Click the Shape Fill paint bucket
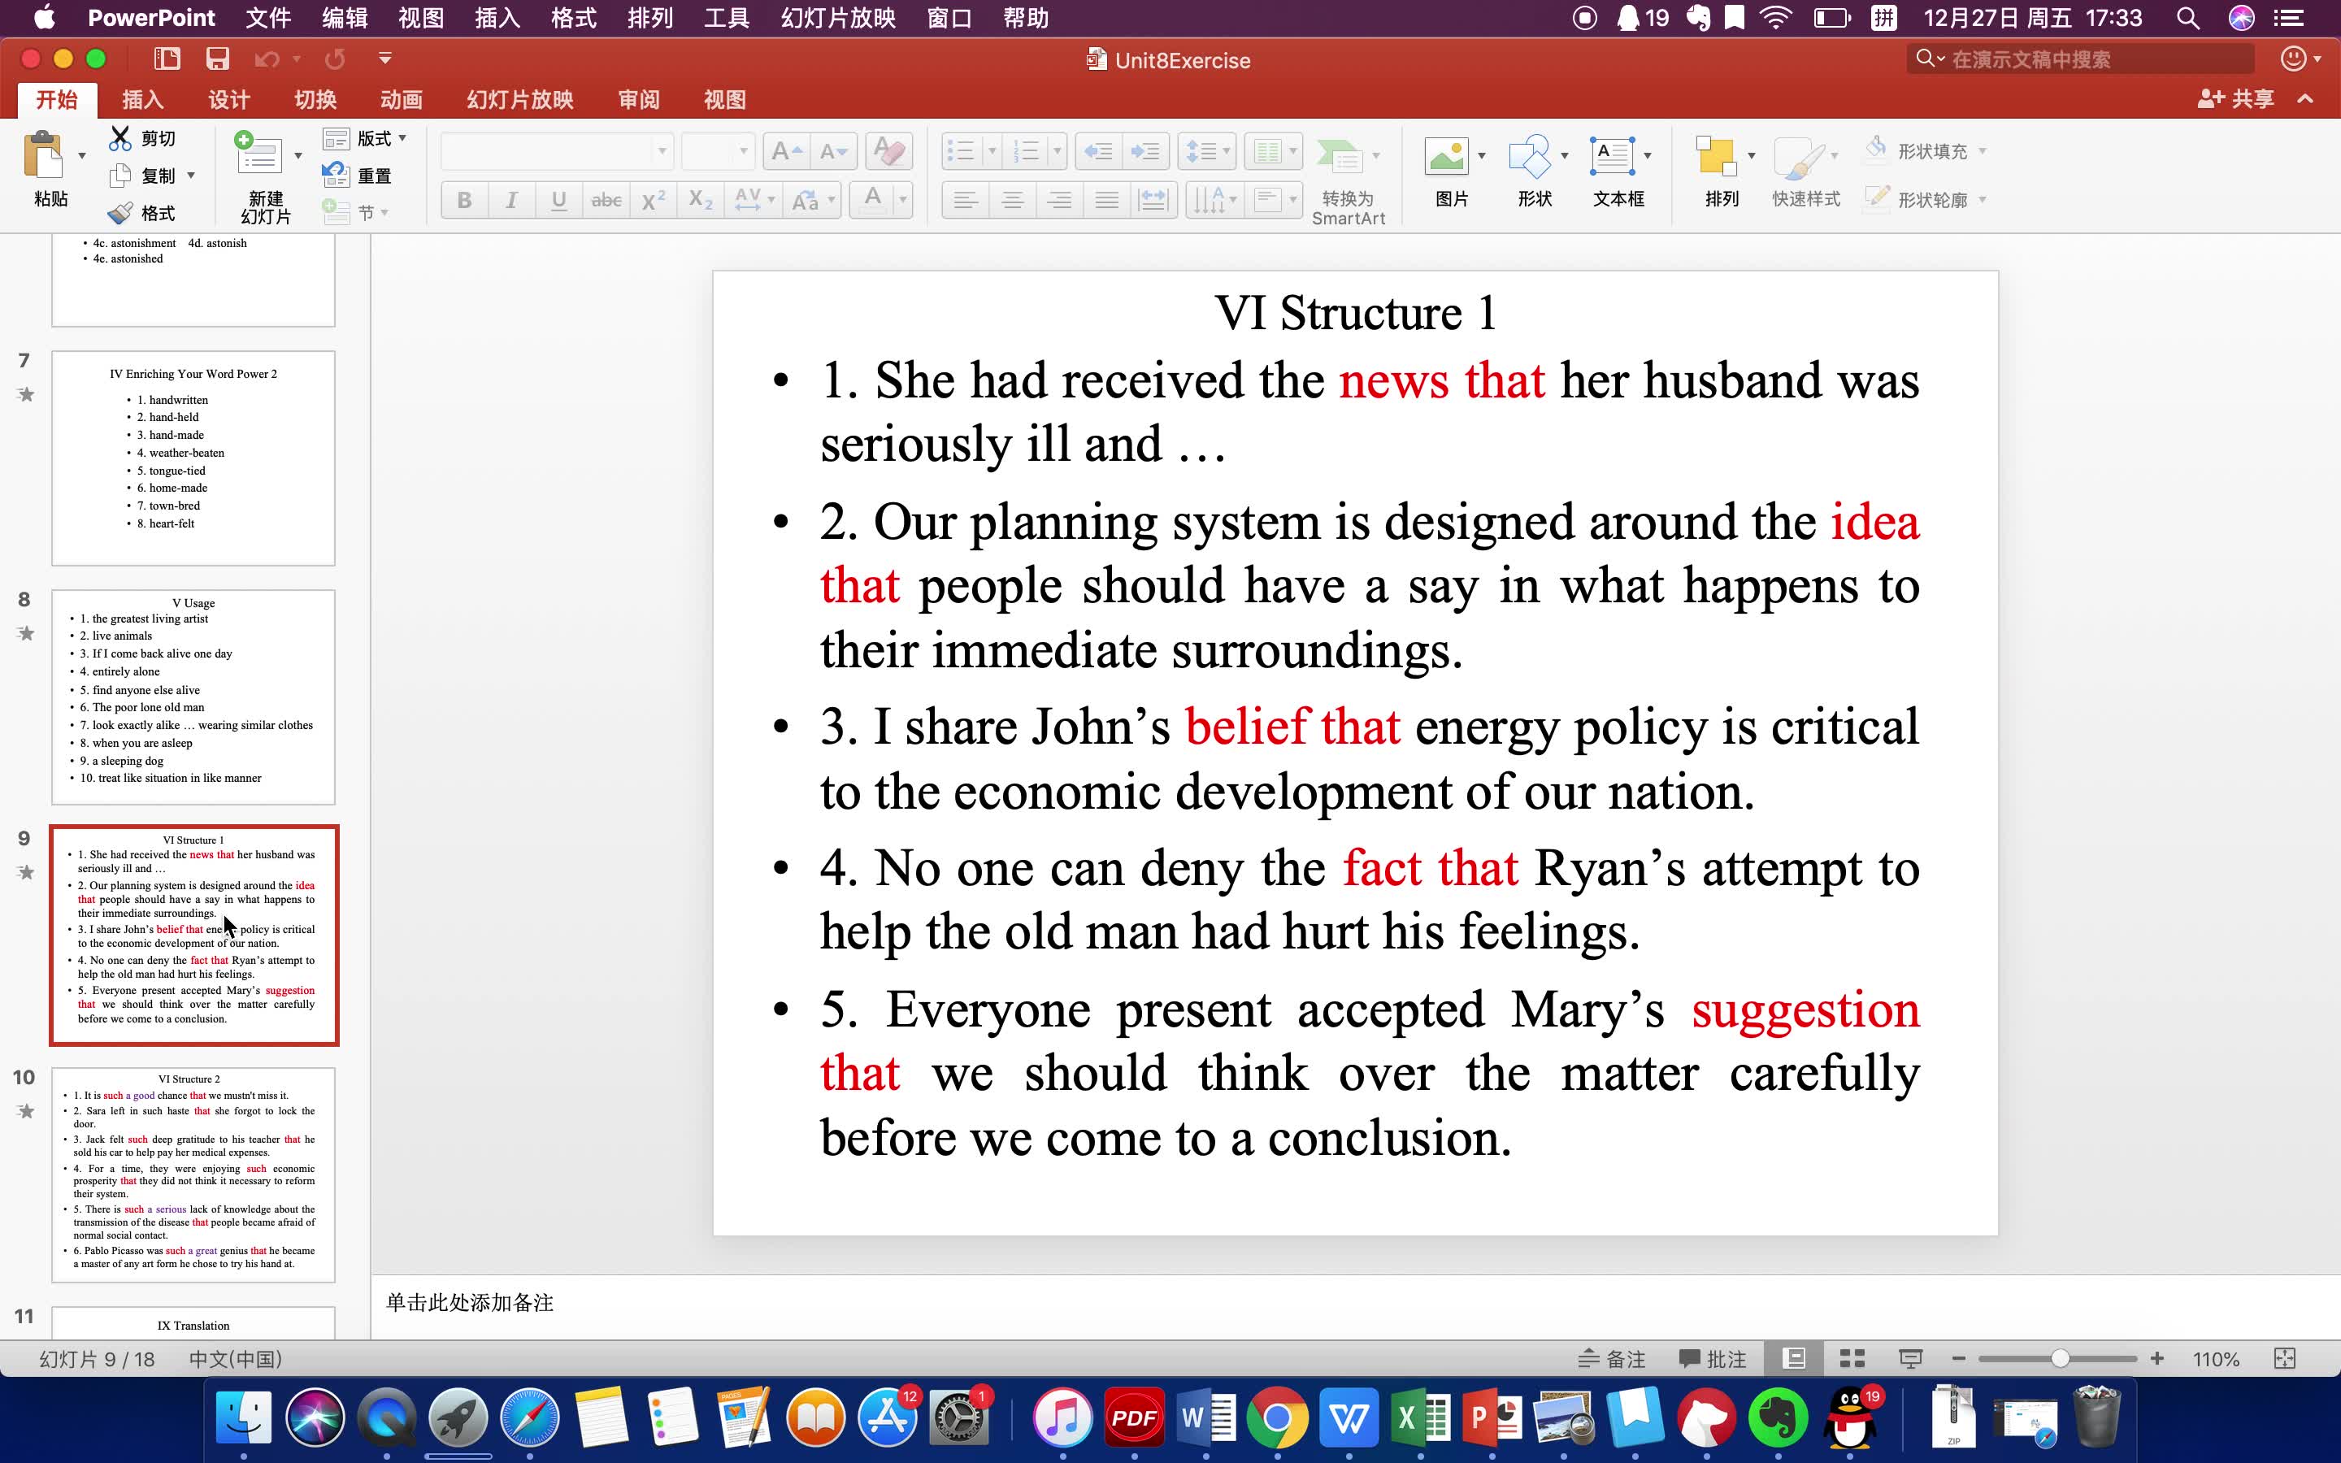 1877,148
